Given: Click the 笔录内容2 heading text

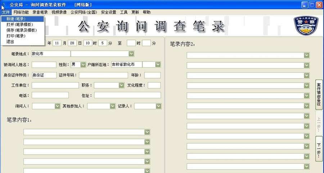Looking at the screenshot, I should pyautogui.click(x=183, y=44).
